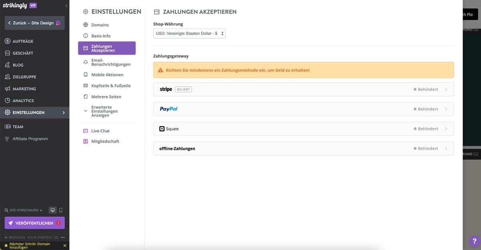Expand the Stripe payment gateway row
Image resolution: width=481 pixels, height=250 pixels.
(x=303, y=89)
